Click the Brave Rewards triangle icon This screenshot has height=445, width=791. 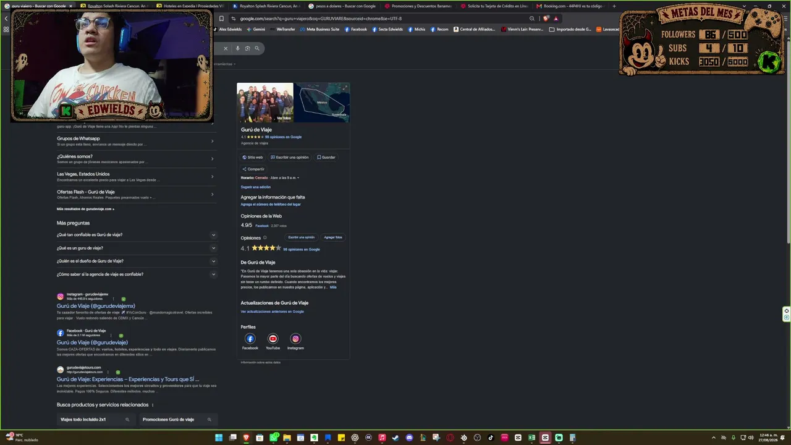[x=556, y=19]
